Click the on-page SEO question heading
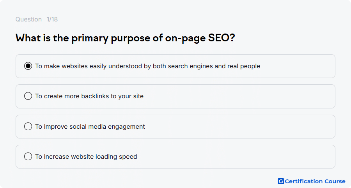This screenshot has width=351, height=188. tap(125, 38)
